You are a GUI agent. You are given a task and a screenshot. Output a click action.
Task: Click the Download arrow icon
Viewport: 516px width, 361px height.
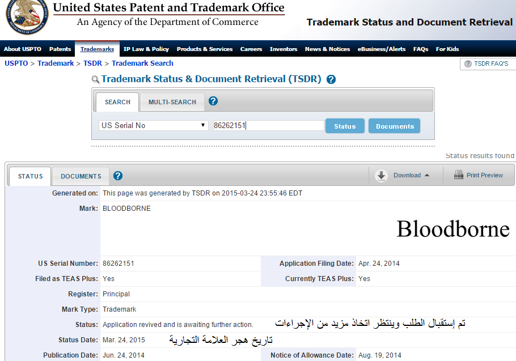[x=381, y=176]
